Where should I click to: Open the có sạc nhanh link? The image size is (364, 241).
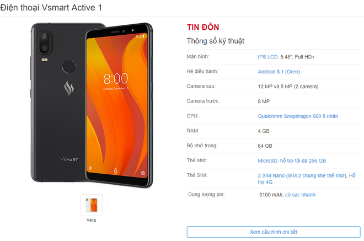coord(300,195)
